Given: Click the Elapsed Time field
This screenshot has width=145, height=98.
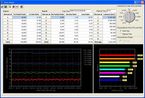Looking at the screenshot, I should click(x=111, y=11).
